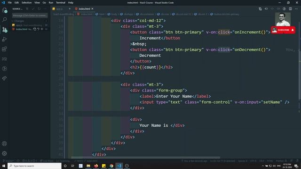The height and width of the screenshot is (169, 301).
Task: Click the "col-md-12" class text
Action: pyautogui.click(x=150, y=21)
